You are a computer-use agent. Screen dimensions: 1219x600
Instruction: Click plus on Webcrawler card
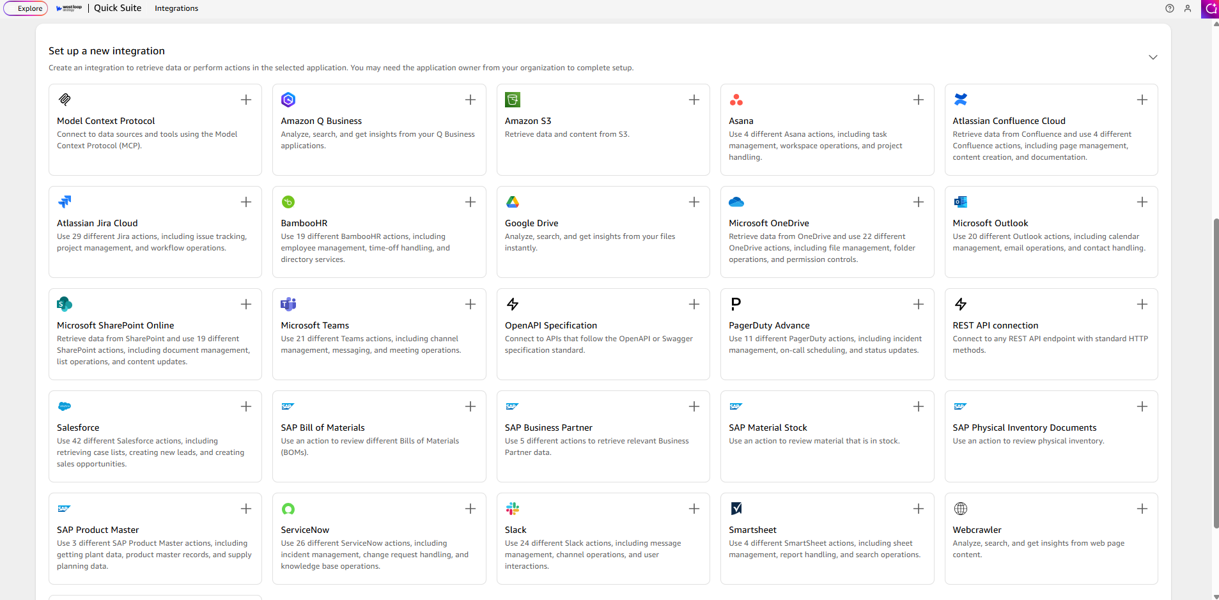pos(1142,509)
